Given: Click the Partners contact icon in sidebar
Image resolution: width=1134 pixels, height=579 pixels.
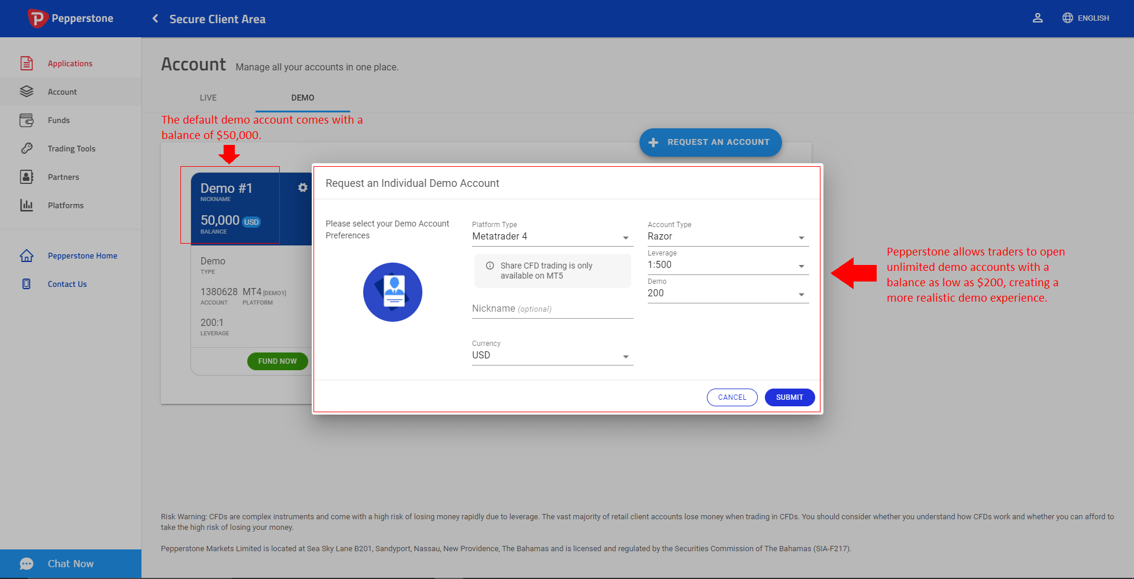Looking at the screenshot, I should click(x=27, y=177).
